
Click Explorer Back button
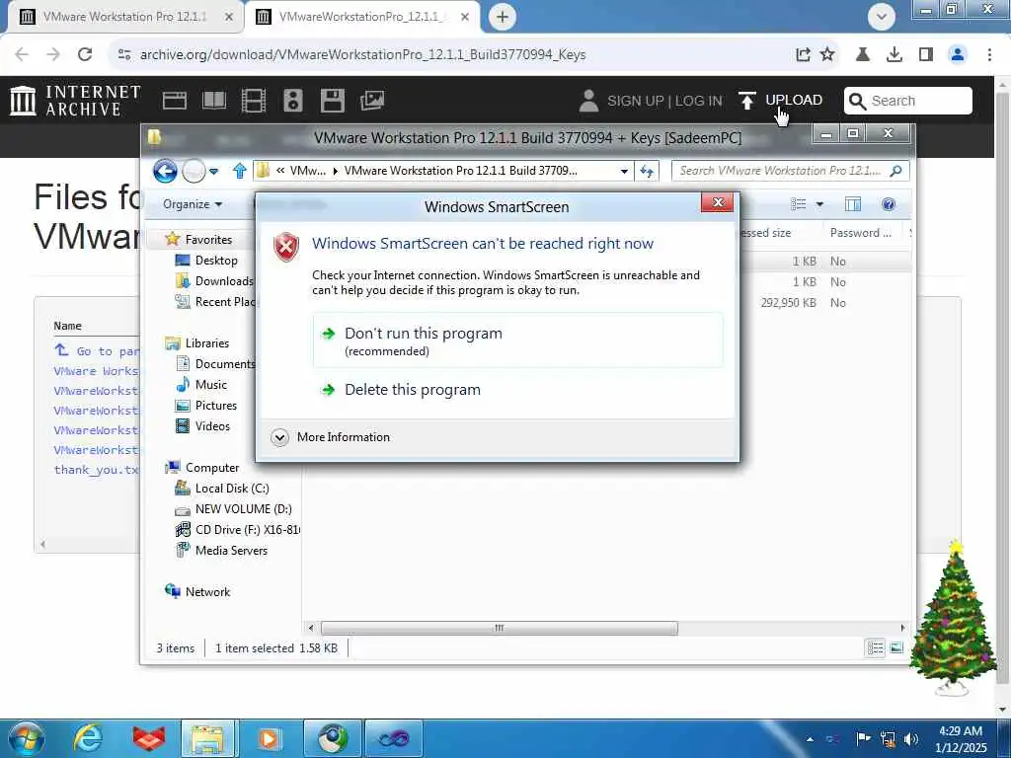(165, 171)
